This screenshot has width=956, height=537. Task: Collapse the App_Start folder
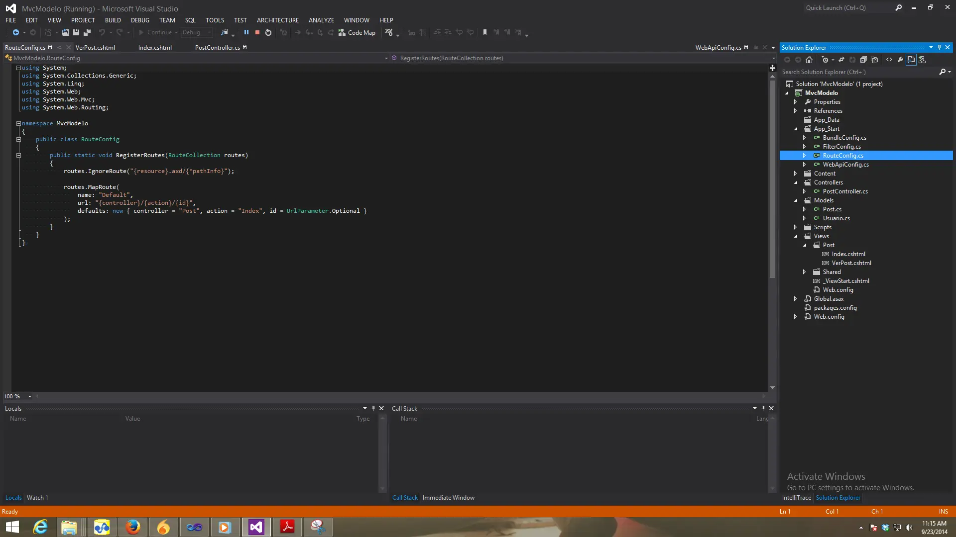coord(796,129)
